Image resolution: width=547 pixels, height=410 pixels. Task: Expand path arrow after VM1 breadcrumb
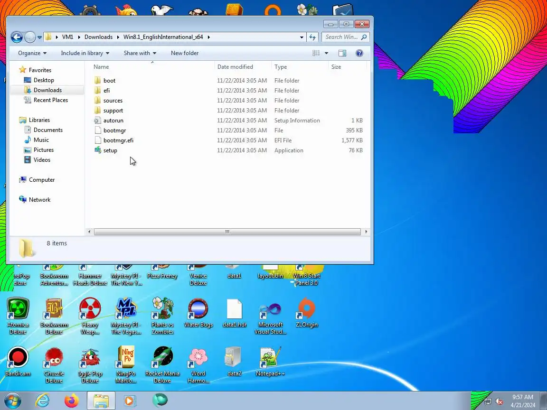[79, 37]
